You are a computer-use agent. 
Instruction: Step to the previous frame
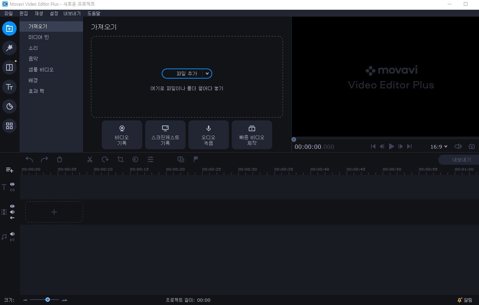coord(382,147)
